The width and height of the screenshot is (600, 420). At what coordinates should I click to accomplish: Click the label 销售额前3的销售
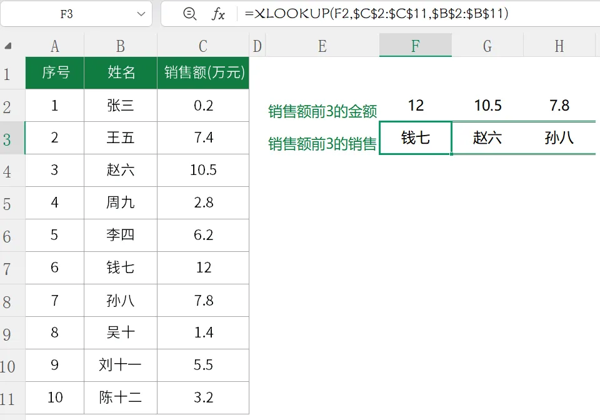point(322,144)
